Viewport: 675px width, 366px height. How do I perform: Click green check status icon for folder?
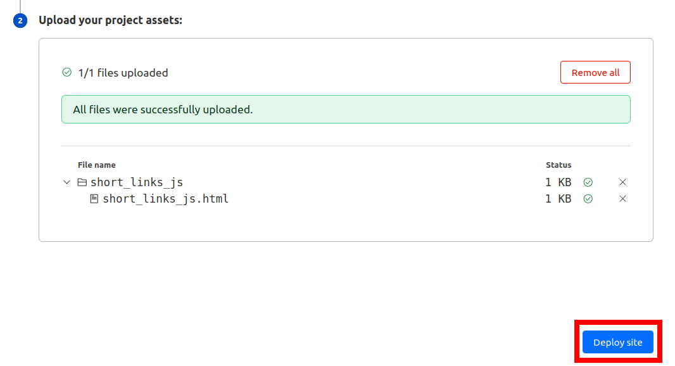point(588,182)
